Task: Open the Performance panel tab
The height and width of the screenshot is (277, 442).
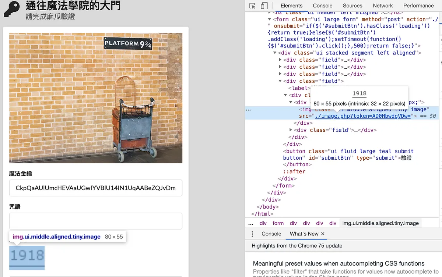Action: point(418,6)
